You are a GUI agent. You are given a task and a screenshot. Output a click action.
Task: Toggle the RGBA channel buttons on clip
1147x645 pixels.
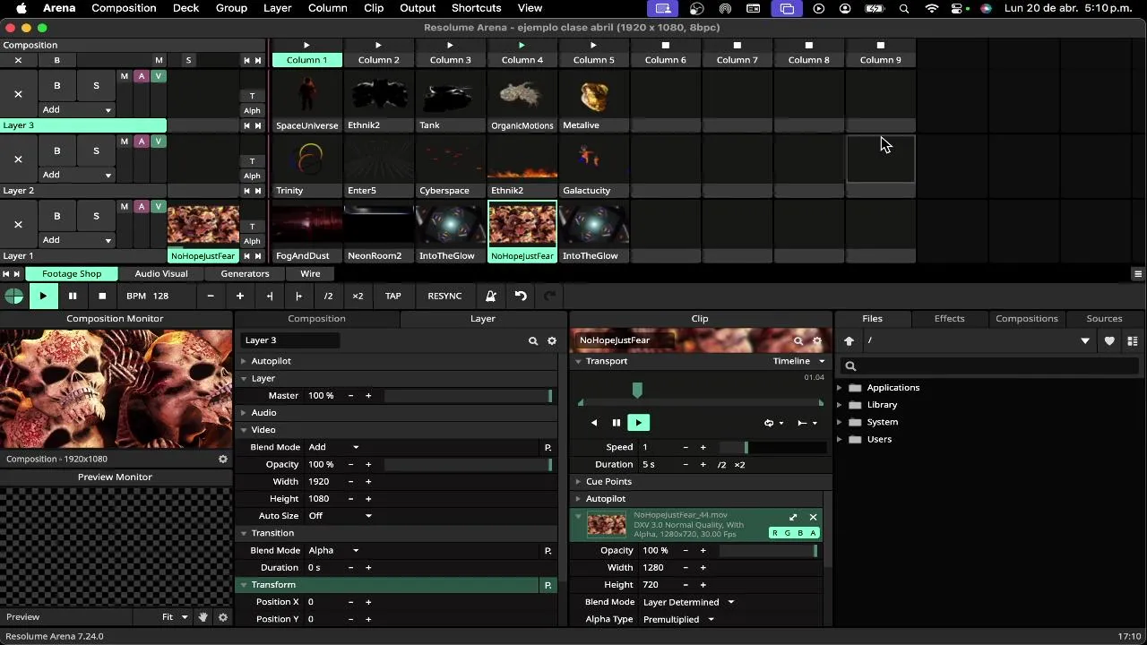tap(794, 533)
